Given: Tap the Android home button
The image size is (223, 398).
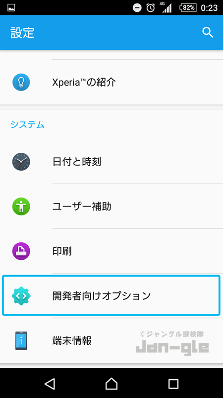Looking at the screenshot, I should (111, 384).
